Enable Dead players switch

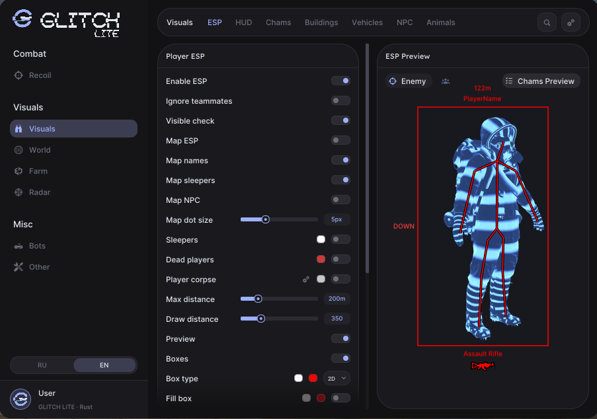[340, 259]
